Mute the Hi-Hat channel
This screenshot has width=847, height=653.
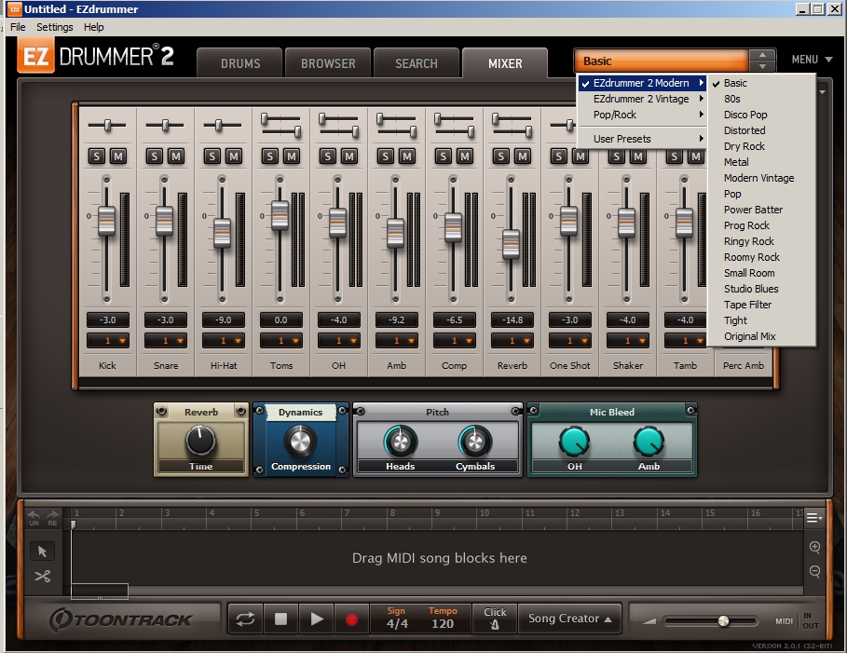[234, 156]
